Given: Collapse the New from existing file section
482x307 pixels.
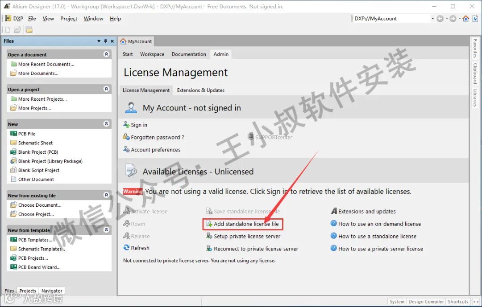Looking at the screenshot, I should coord(106,195).
